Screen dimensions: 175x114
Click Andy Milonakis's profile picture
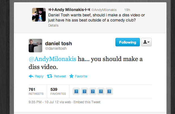pyautogui.click(x=39, y=15)
